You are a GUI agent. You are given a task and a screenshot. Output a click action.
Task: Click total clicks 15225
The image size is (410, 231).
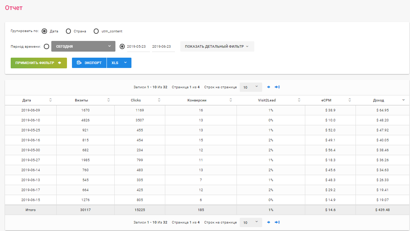(140, 210)
